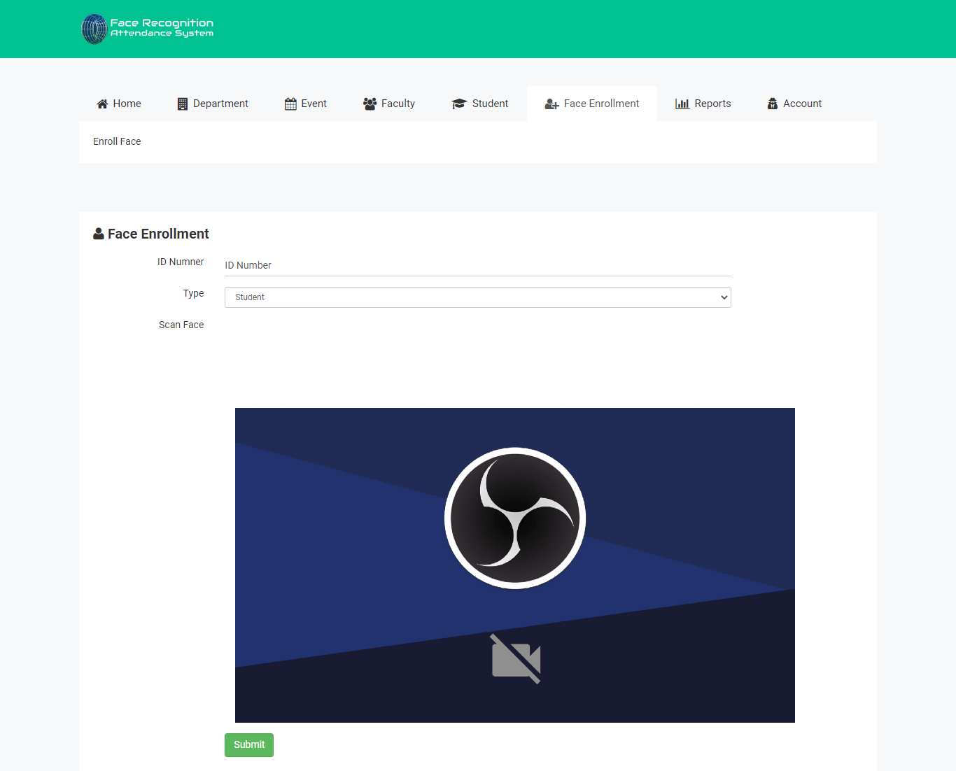Go to the Department tab
Viewport: 956px width, 771px height.
click(213, 104)
